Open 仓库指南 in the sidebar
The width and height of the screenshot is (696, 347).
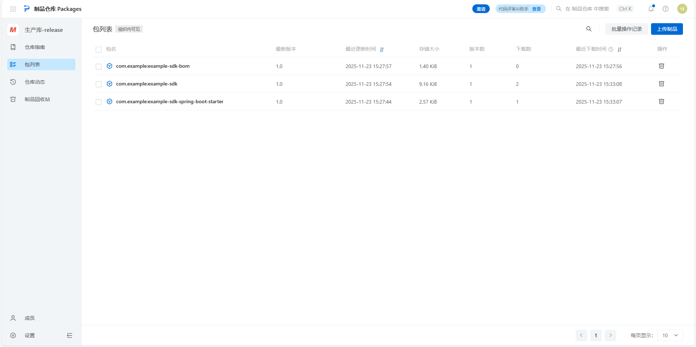pyautogui.click(x=41, y=47)
